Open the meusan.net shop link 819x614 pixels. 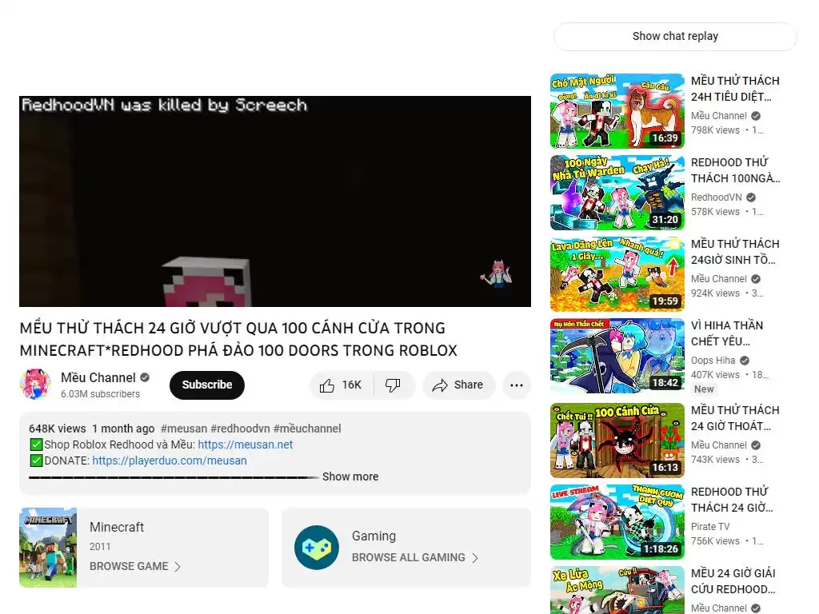(x=246, y=445)
